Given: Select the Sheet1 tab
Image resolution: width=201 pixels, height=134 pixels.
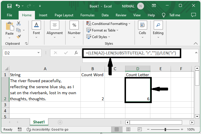Looking at the screenshot, I should point(39,122).
